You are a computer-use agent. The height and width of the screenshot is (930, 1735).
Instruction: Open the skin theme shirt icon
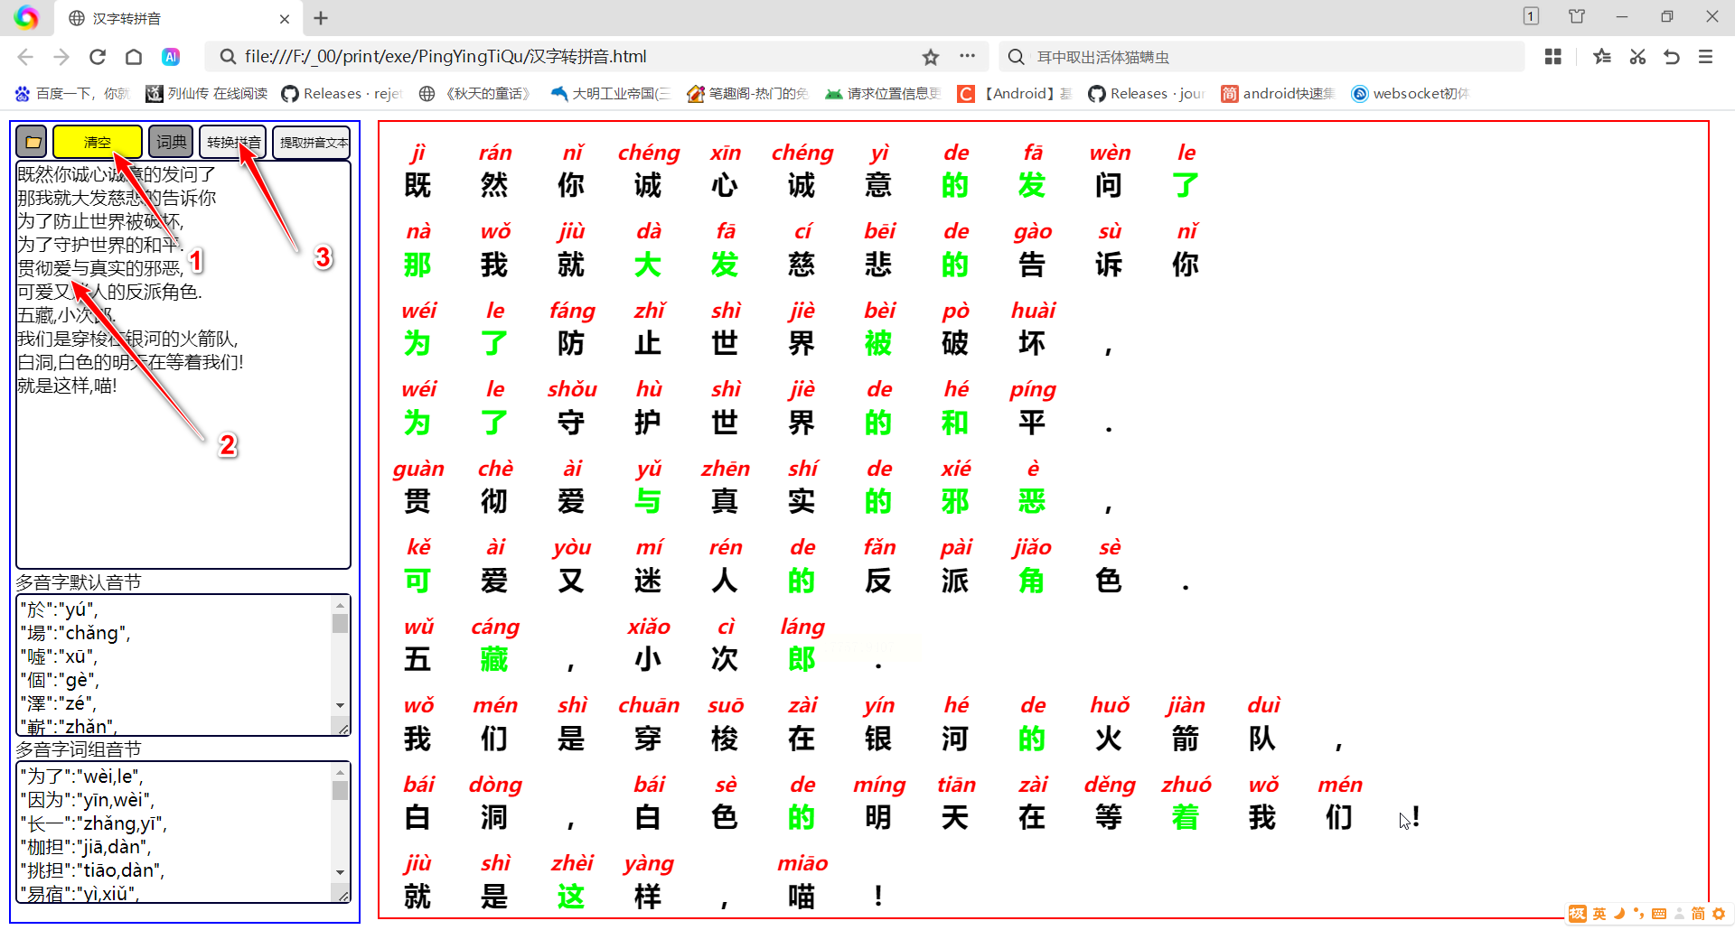tap(1577, 16)
